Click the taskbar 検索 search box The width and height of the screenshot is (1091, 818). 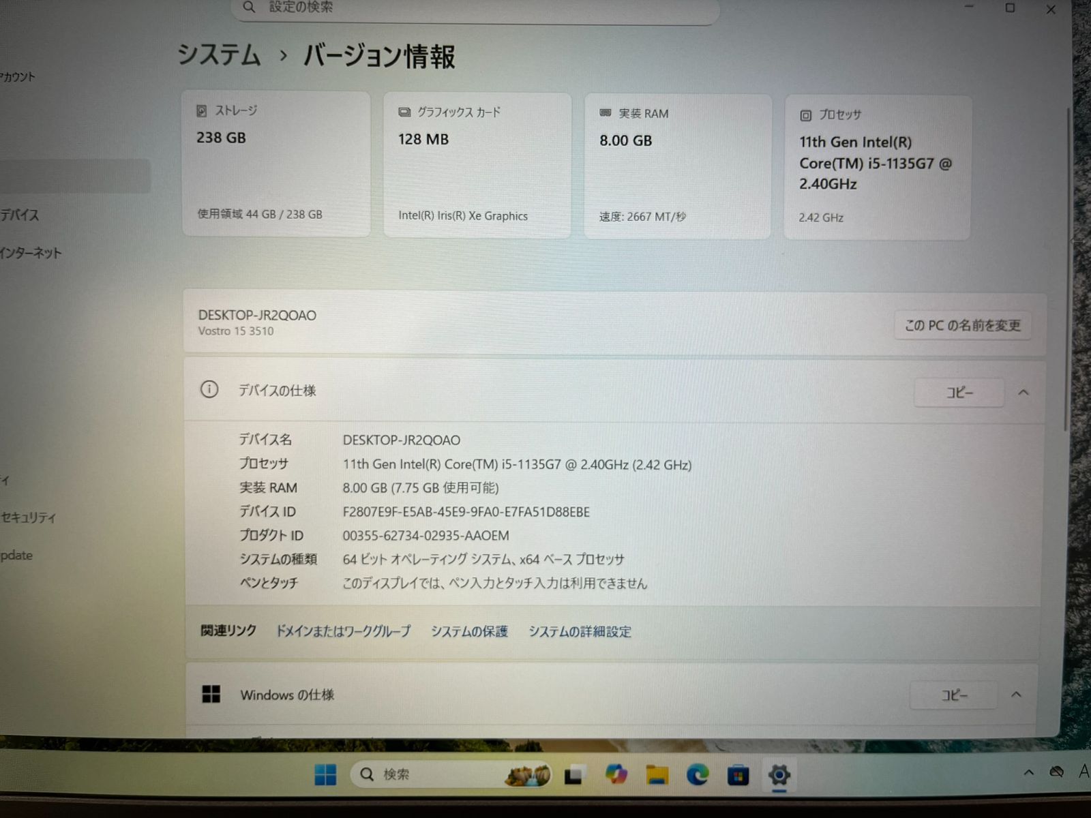point(450,774)
